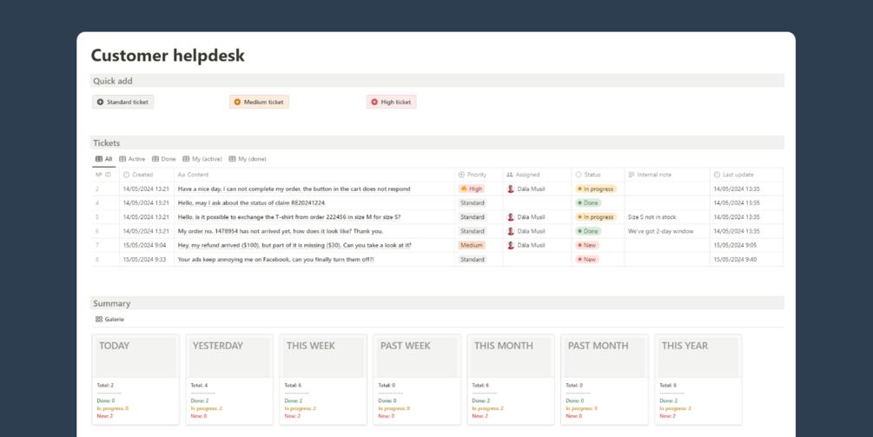Click the Quick add section heading

(112, 81)
